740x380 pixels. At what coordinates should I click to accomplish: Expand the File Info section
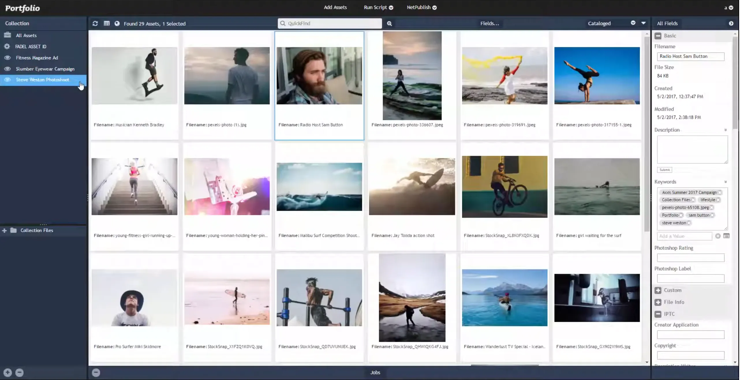coord(658,302)
